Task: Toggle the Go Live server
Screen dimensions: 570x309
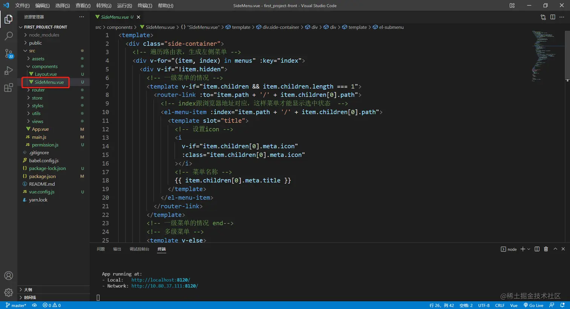Action: point(533,305)
